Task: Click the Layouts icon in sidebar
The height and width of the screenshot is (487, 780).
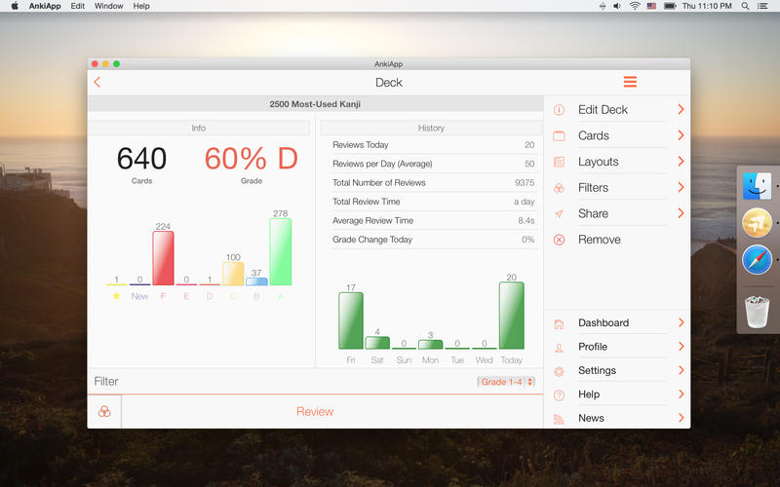Action: click(x=559, y=162)
